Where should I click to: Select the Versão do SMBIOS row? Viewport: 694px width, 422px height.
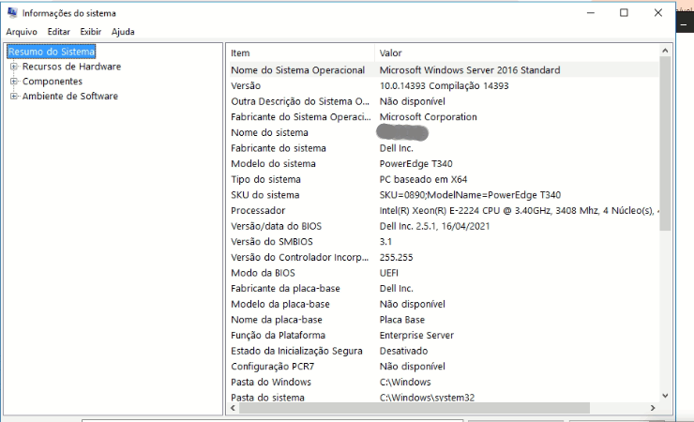pos(443,242)
